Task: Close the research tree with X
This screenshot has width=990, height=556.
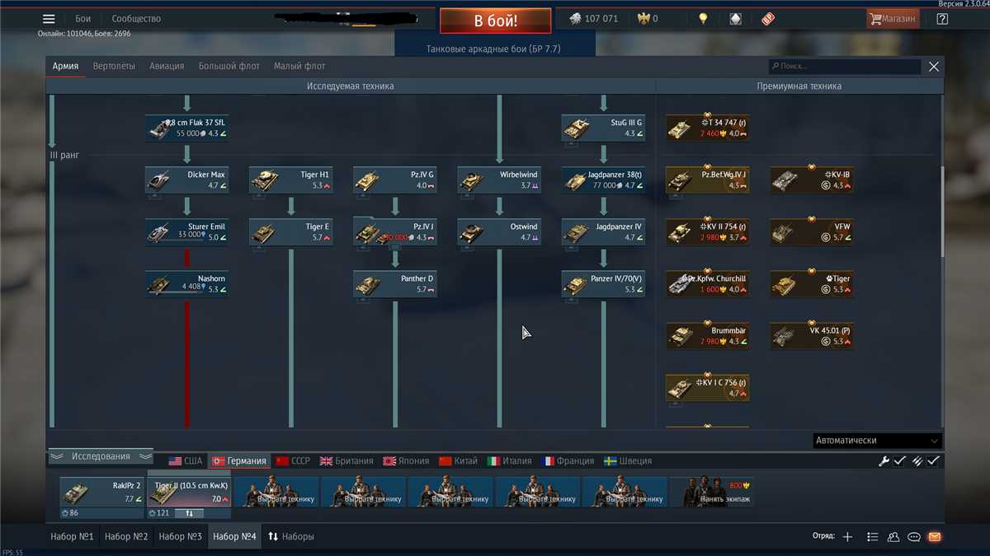Action: 934,67
